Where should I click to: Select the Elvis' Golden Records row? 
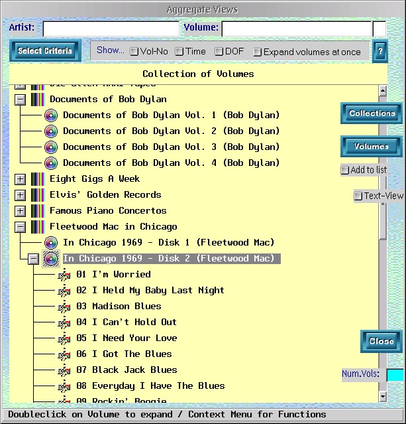pyautogui.click(x=105, y=194)
